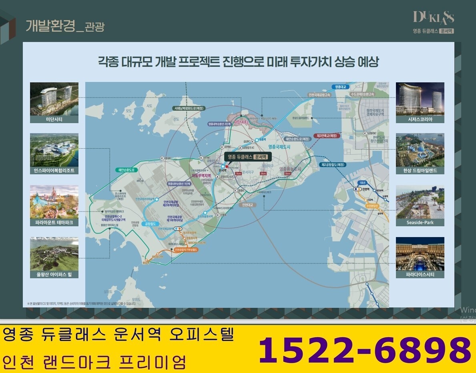Click the 모도 island label
The height and width of the screenshot is (373, 476).
pos(129,111)
